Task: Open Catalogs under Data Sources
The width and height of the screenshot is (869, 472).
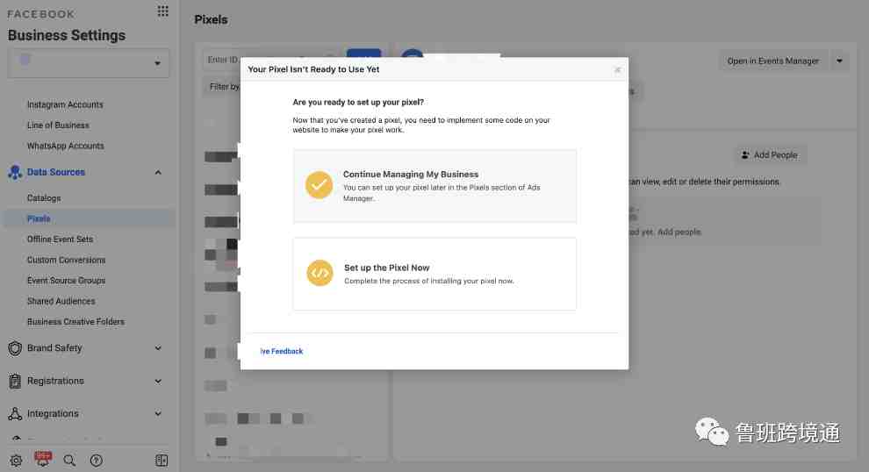Action: point(44,197)
